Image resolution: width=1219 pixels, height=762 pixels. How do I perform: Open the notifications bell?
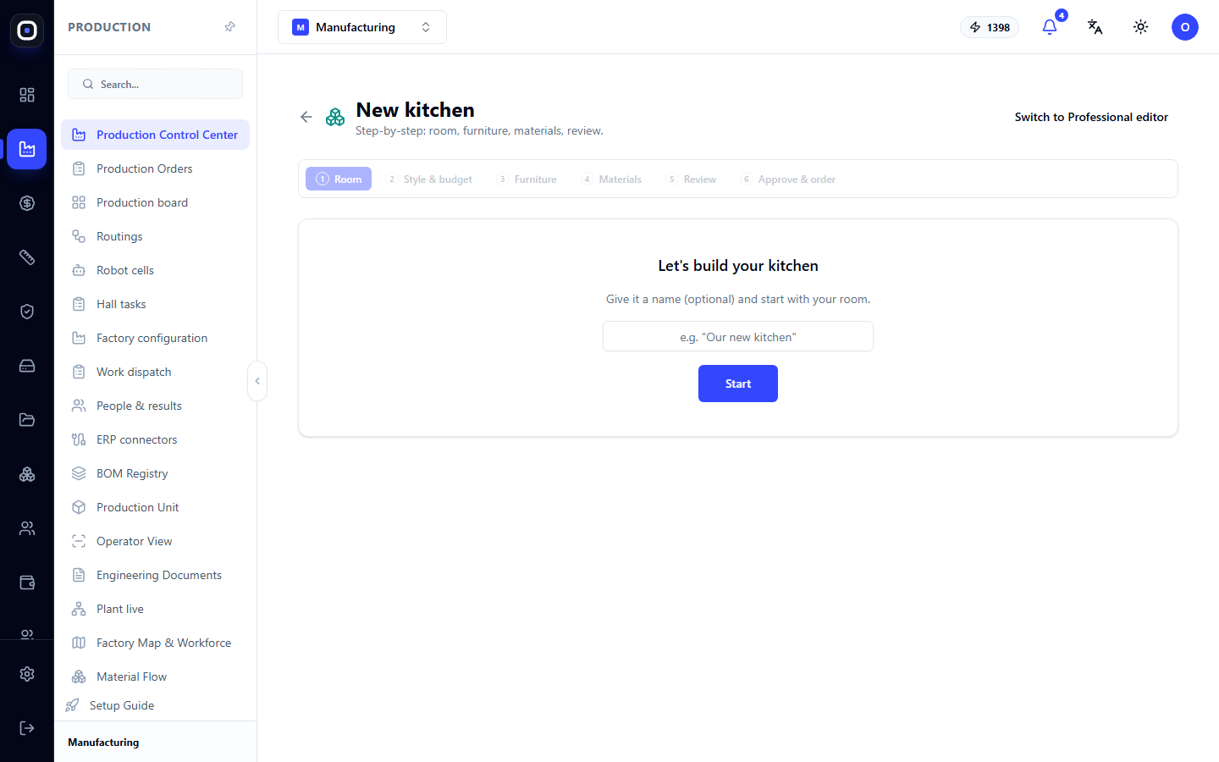tap(1050, 27)
